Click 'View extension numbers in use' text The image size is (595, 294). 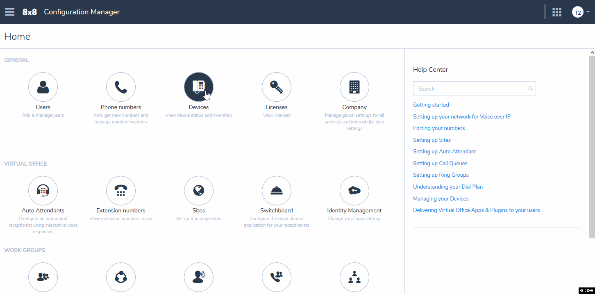(121, 219)
